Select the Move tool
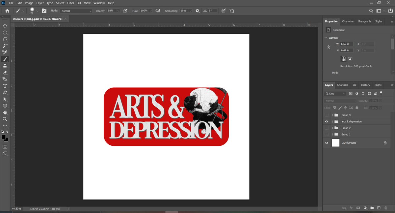Image resolution: width=395 pixels, height=213 pixels. (x=5, y=26)
